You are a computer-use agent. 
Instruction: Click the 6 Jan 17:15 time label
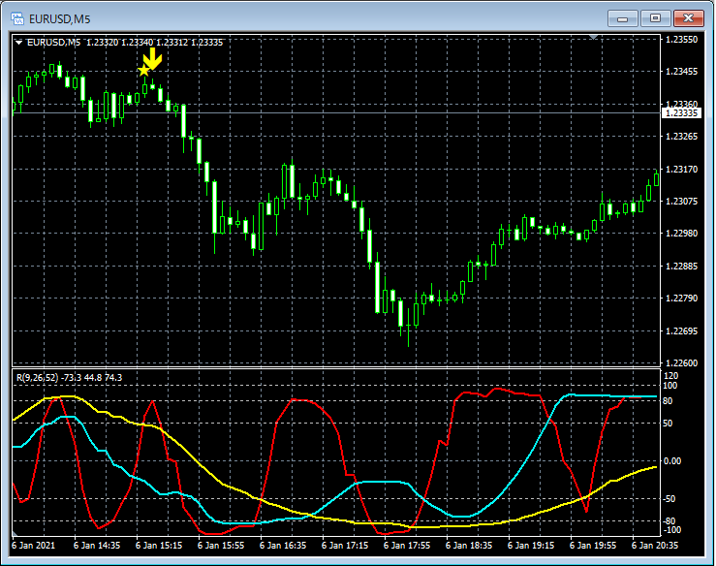346,546
